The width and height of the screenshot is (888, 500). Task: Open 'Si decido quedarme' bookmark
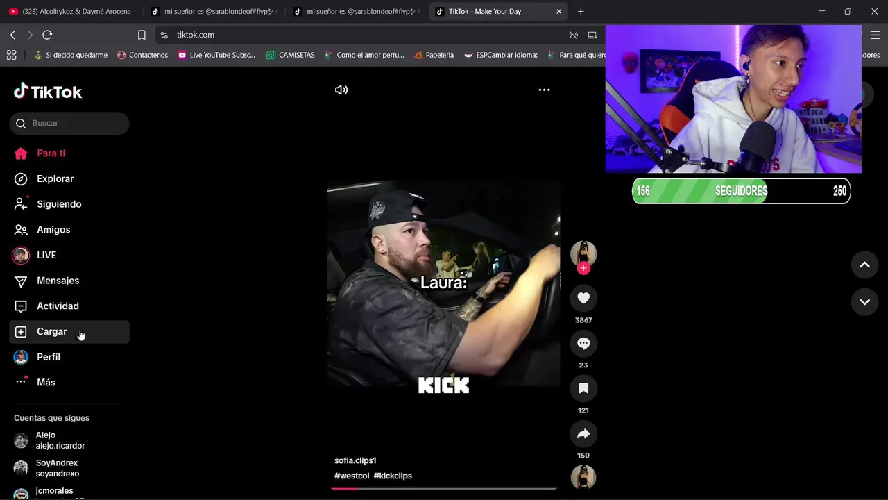[x=71, y=55]
